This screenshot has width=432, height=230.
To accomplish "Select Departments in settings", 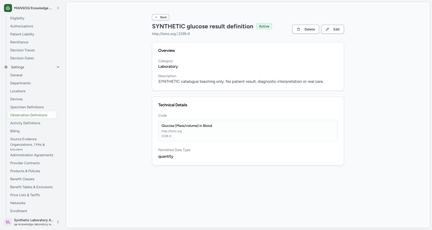I will pos(20,83).
